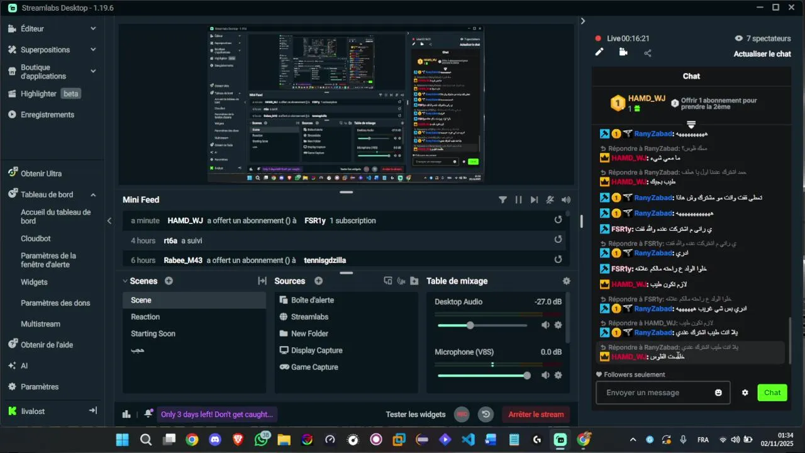Mute Microphone (V8S) speaker icon
The width and height of the screenshot is (805, 453).
click(x=545, y=375)
